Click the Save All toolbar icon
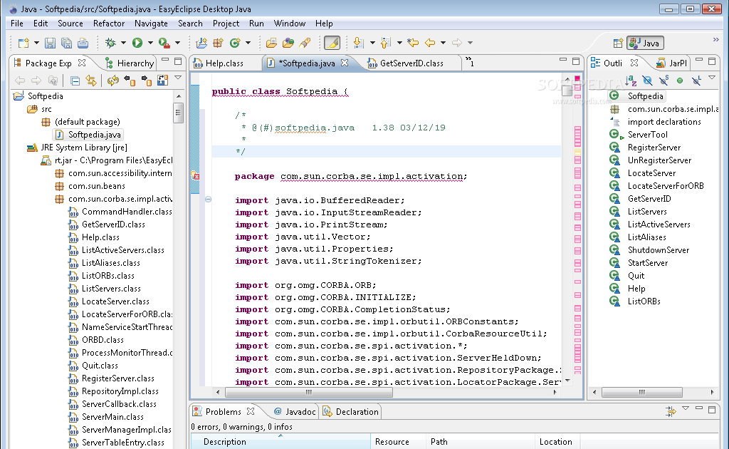The width and height of the screenshot is (729, 449). click(66, 43)
